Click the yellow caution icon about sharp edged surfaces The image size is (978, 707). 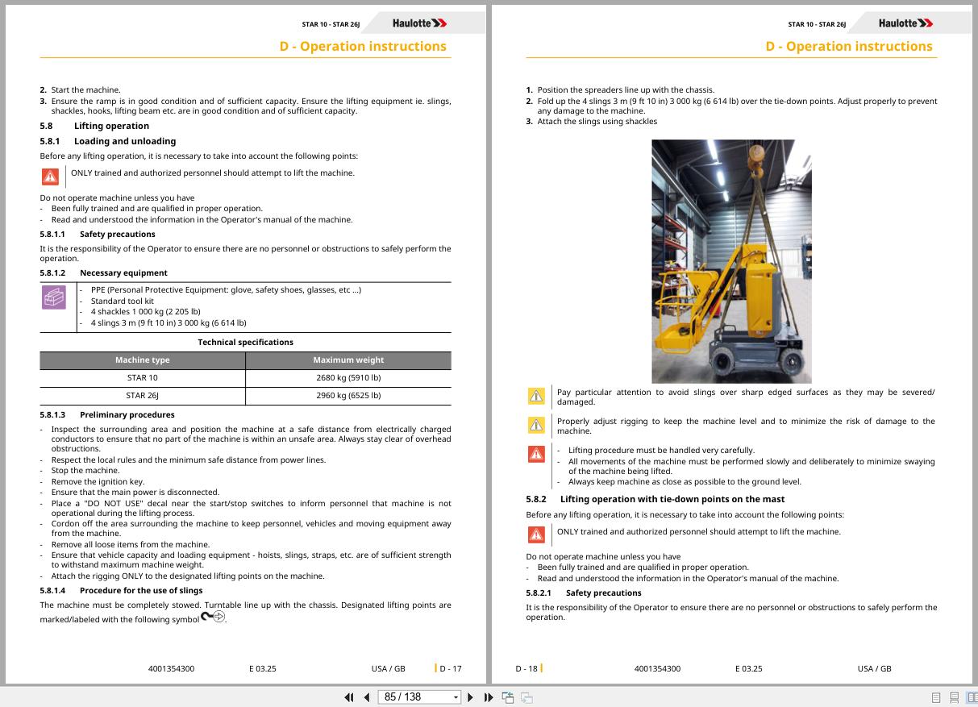[536, 396]
